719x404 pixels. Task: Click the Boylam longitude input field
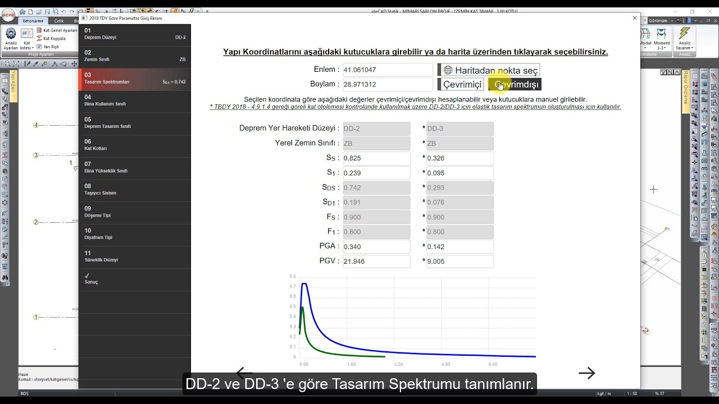pos(388,85)
